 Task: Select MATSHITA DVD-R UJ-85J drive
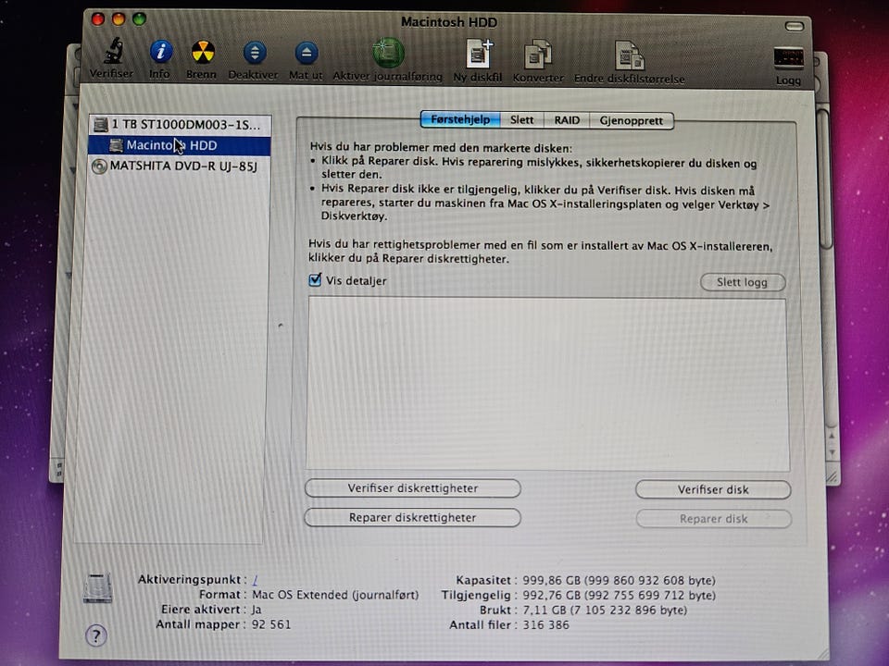point(180,166)
